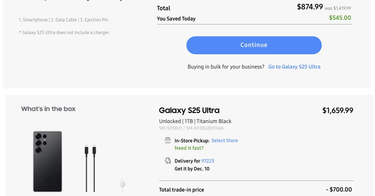The width and height of the screenshot is (375, 196).
Task: Click the "What's in the box" heading
Action: [48, 109]
